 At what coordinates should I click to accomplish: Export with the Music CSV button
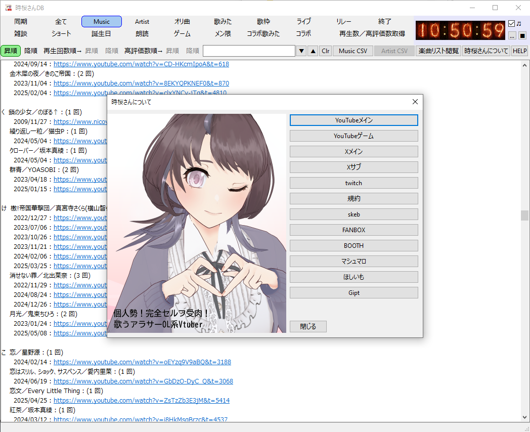pyautogui.click(x=353, y=51)
